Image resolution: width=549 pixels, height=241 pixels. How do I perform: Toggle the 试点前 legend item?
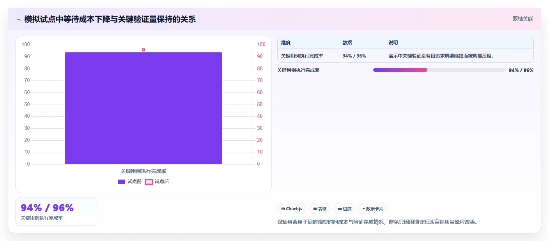129,182
